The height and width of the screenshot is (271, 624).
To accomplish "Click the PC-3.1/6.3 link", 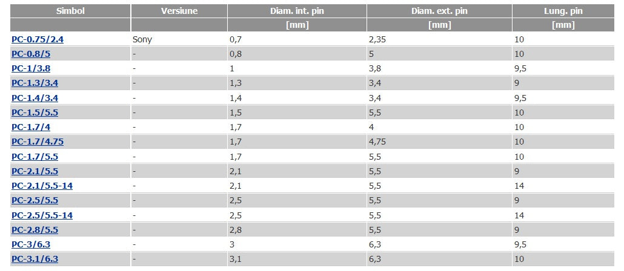I will coord(35,260).
